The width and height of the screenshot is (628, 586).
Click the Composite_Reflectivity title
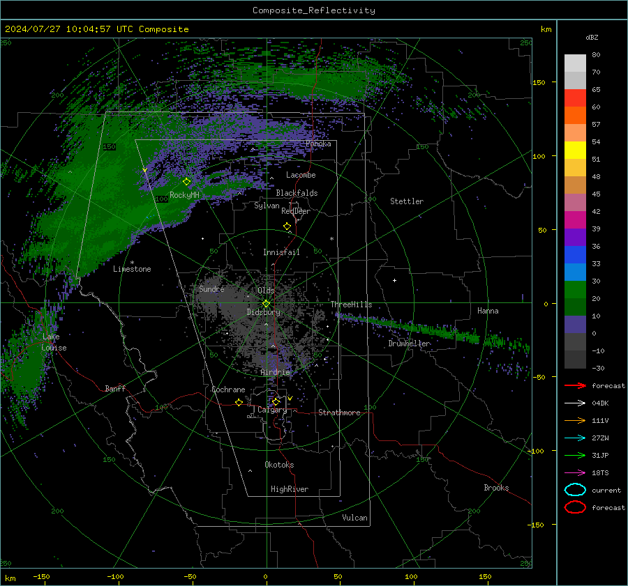pos(314,10)
